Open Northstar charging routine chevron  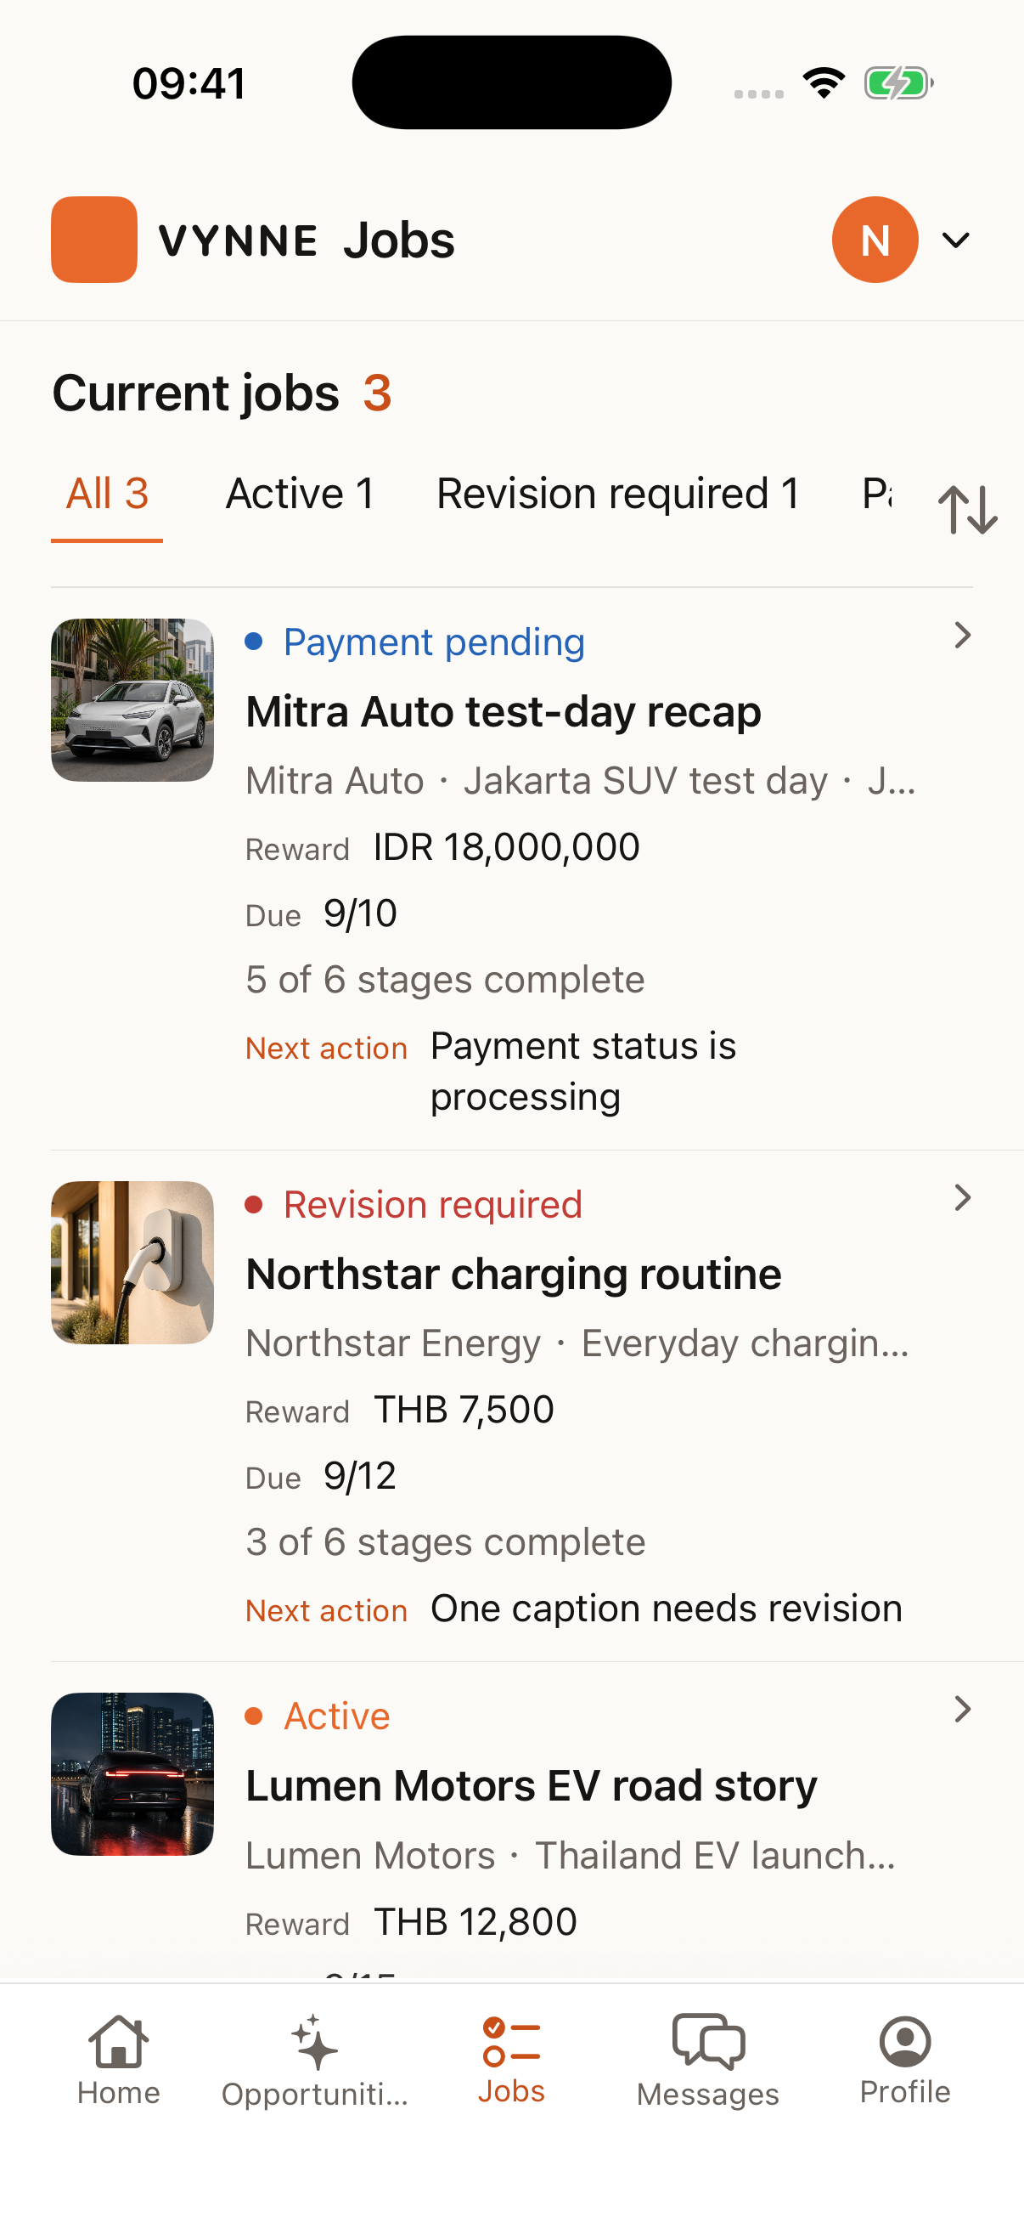coord(962,1198)
